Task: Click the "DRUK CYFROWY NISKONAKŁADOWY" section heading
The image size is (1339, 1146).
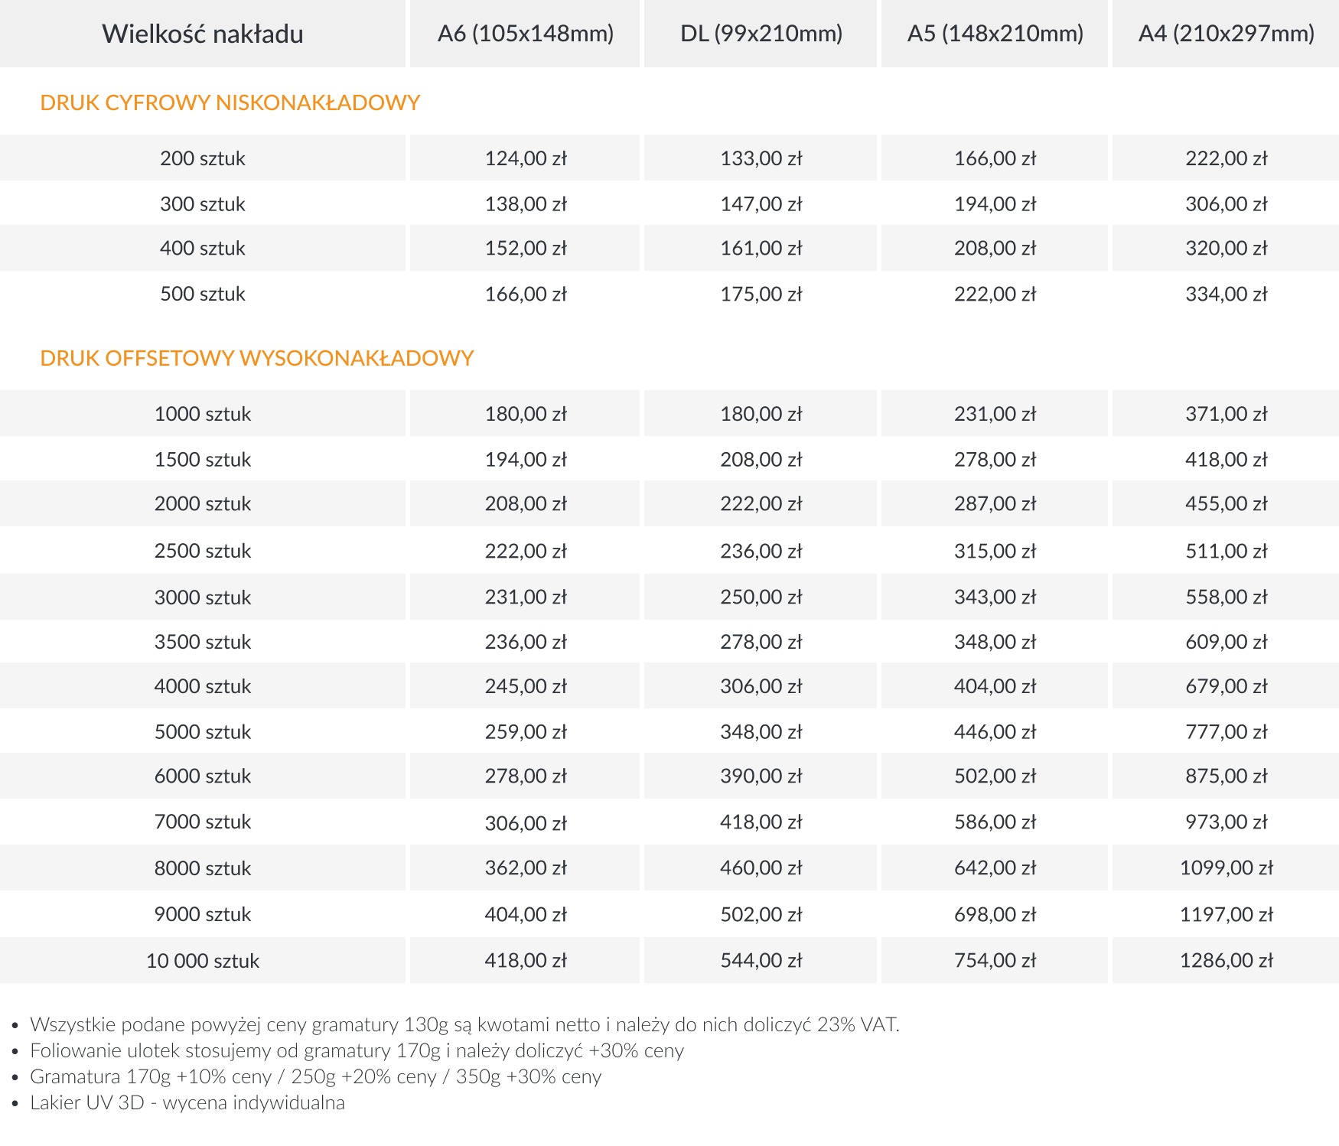Action: pyautogui.click(x=230, y=103)
